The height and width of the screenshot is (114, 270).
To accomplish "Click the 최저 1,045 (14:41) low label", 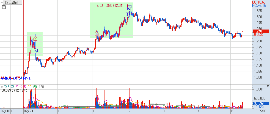I will coord(18,78).
